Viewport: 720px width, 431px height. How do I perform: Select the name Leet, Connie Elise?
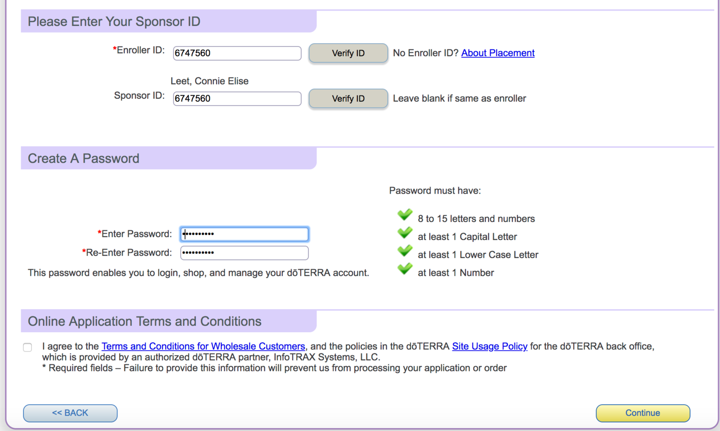click(x=209, y=81)
